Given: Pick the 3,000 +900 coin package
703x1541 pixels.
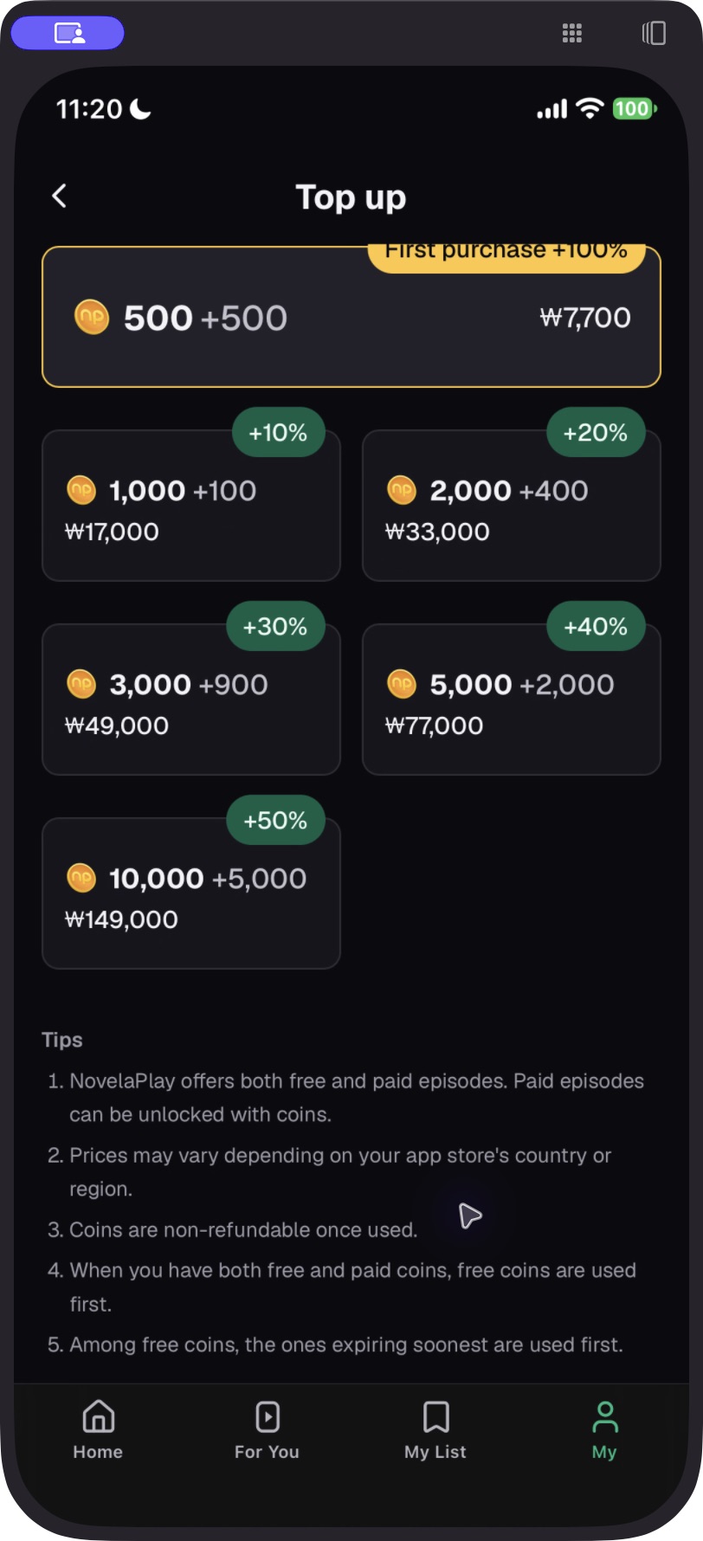Looking at the screenshot, I should [x=191, y=700].
